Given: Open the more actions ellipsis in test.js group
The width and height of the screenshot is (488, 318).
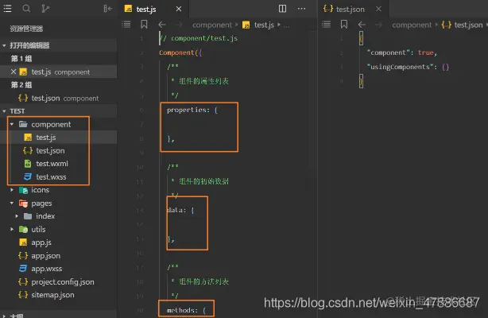Looking at the screenshot, I should pyautogui.click(x=301, y=9).
